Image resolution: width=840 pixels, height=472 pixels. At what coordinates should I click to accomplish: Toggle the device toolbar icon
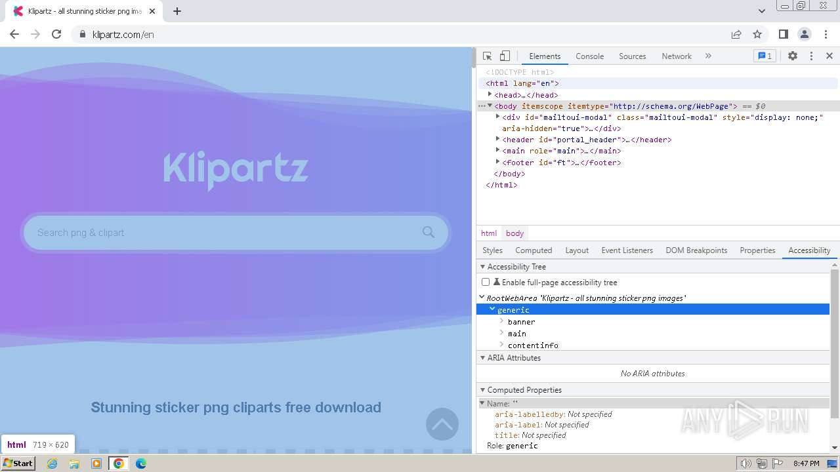click(505, 56)
